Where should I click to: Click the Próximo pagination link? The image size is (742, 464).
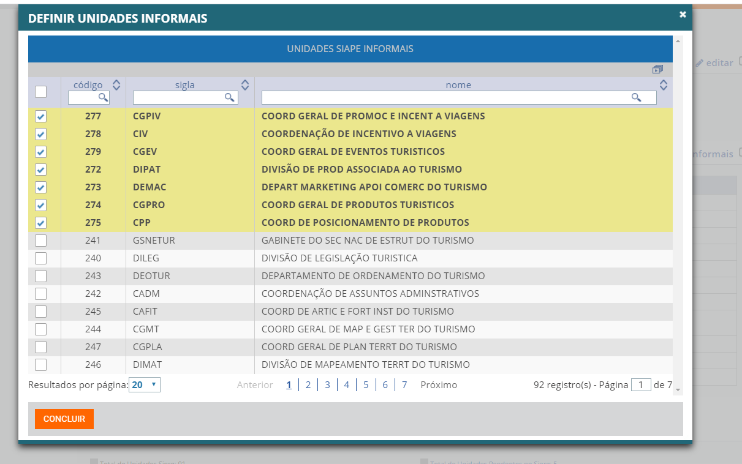click(438, 384)
